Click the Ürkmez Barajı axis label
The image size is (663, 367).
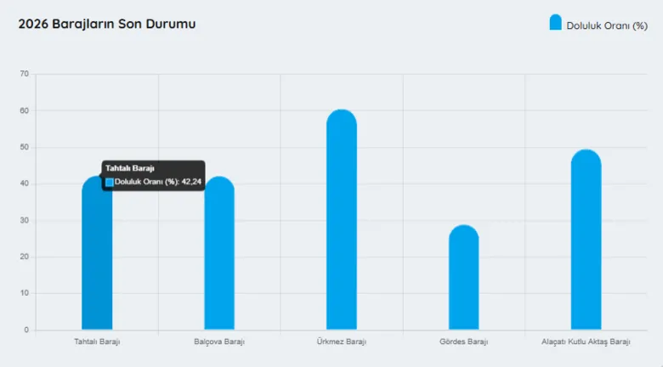click(x=342, y=342)
